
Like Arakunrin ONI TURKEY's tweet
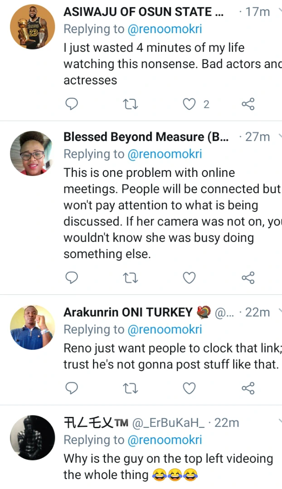click(189, 388)
